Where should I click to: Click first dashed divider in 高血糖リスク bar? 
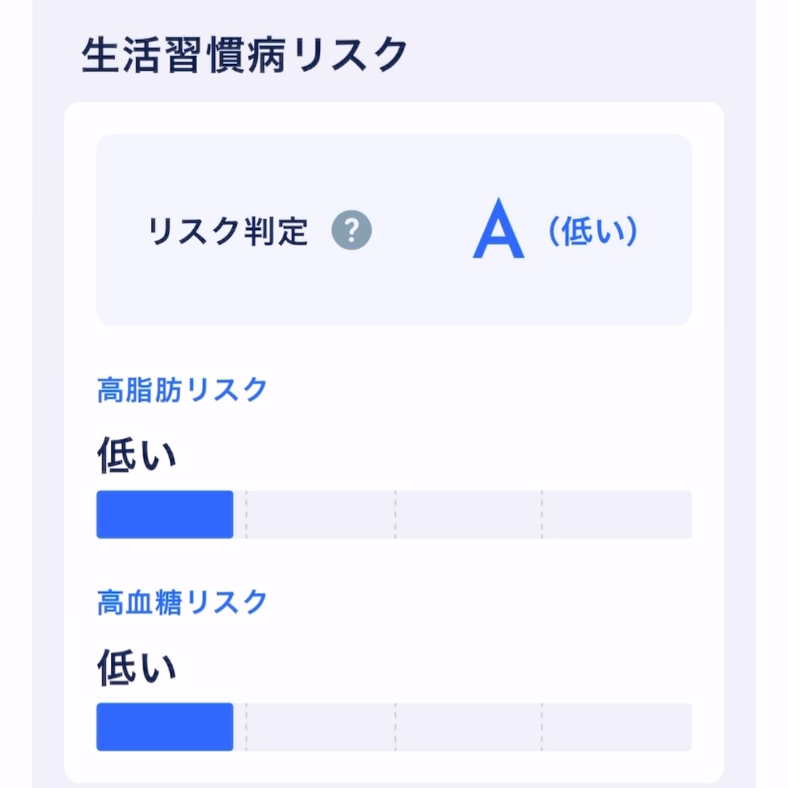click(x=246, y=727)
